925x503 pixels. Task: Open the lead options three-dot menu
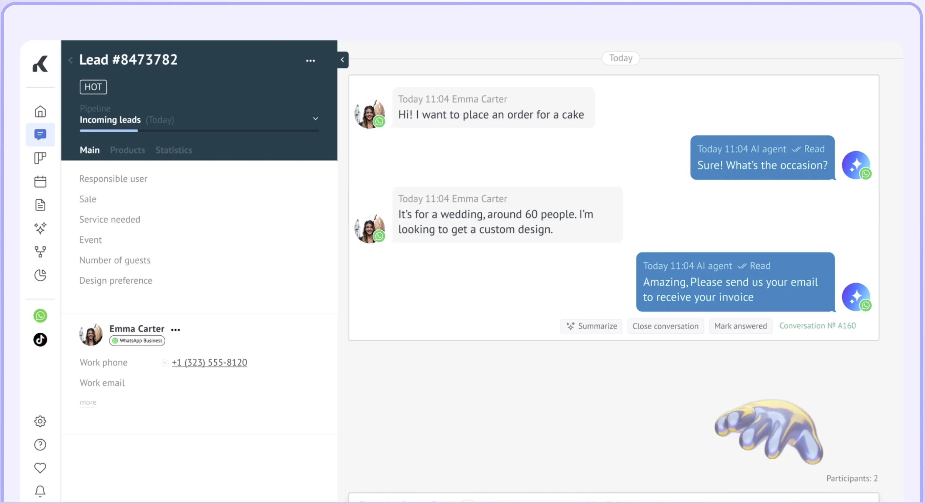coord(310,61)
